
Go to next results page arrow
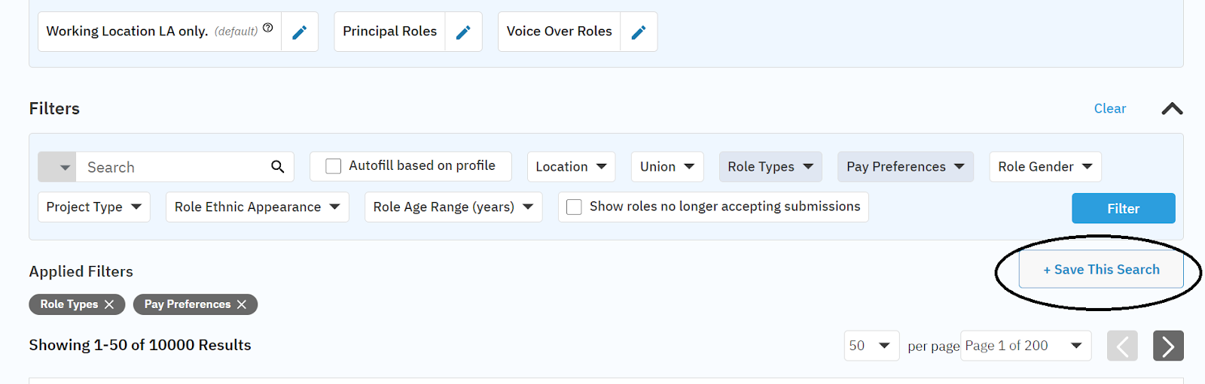coord(1167,346)
